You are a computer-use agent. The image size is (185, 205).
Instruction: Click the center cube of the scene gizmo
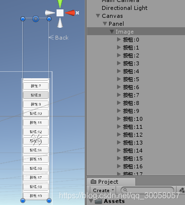pos(60,13)
